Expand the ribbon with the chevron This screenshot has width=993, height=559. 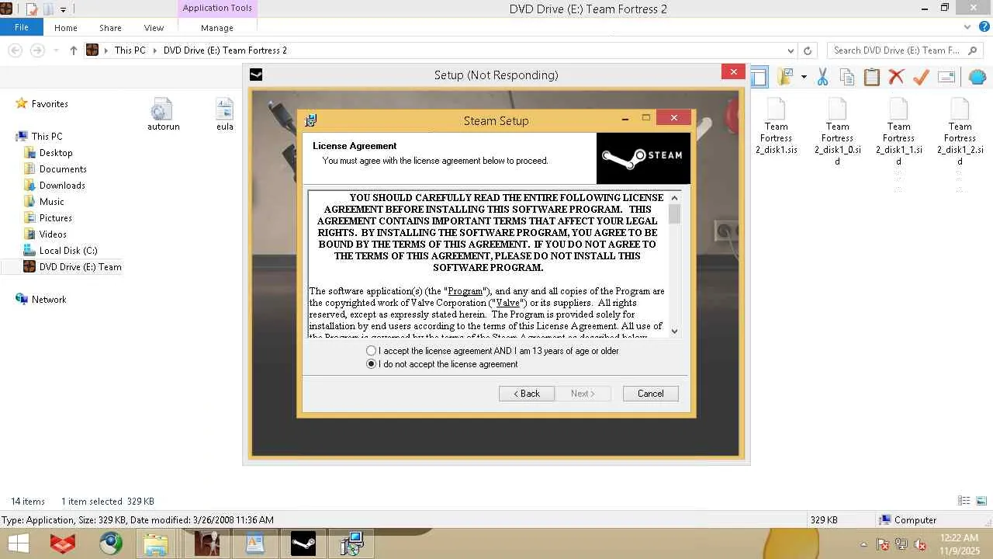click(967, 27)
